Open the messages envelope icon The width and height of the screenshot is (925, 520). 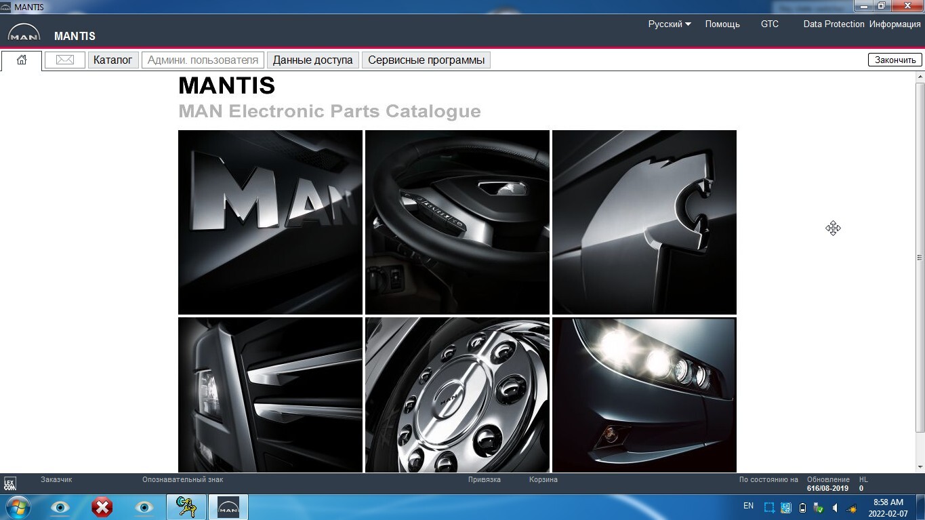tap(65, 60)
